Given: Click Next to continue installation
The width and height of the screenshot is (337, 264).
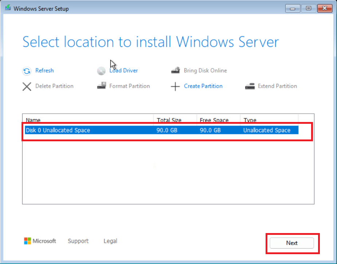Looking at the screenshot, I should click(x=292, y=243).
